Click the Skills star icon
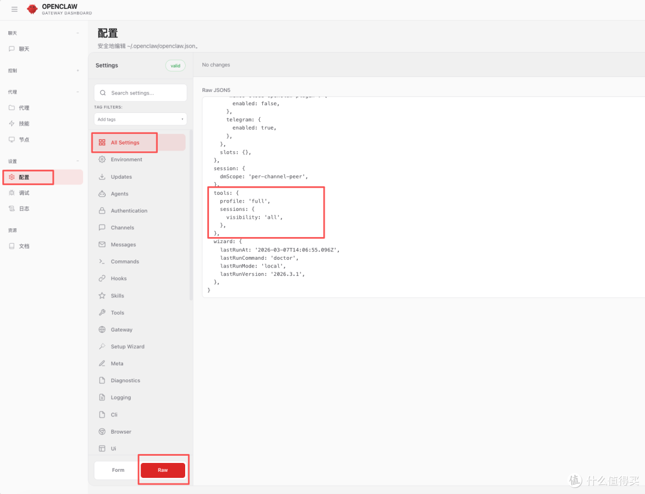This screenshot has height=494, width=645. pos(102,295)
